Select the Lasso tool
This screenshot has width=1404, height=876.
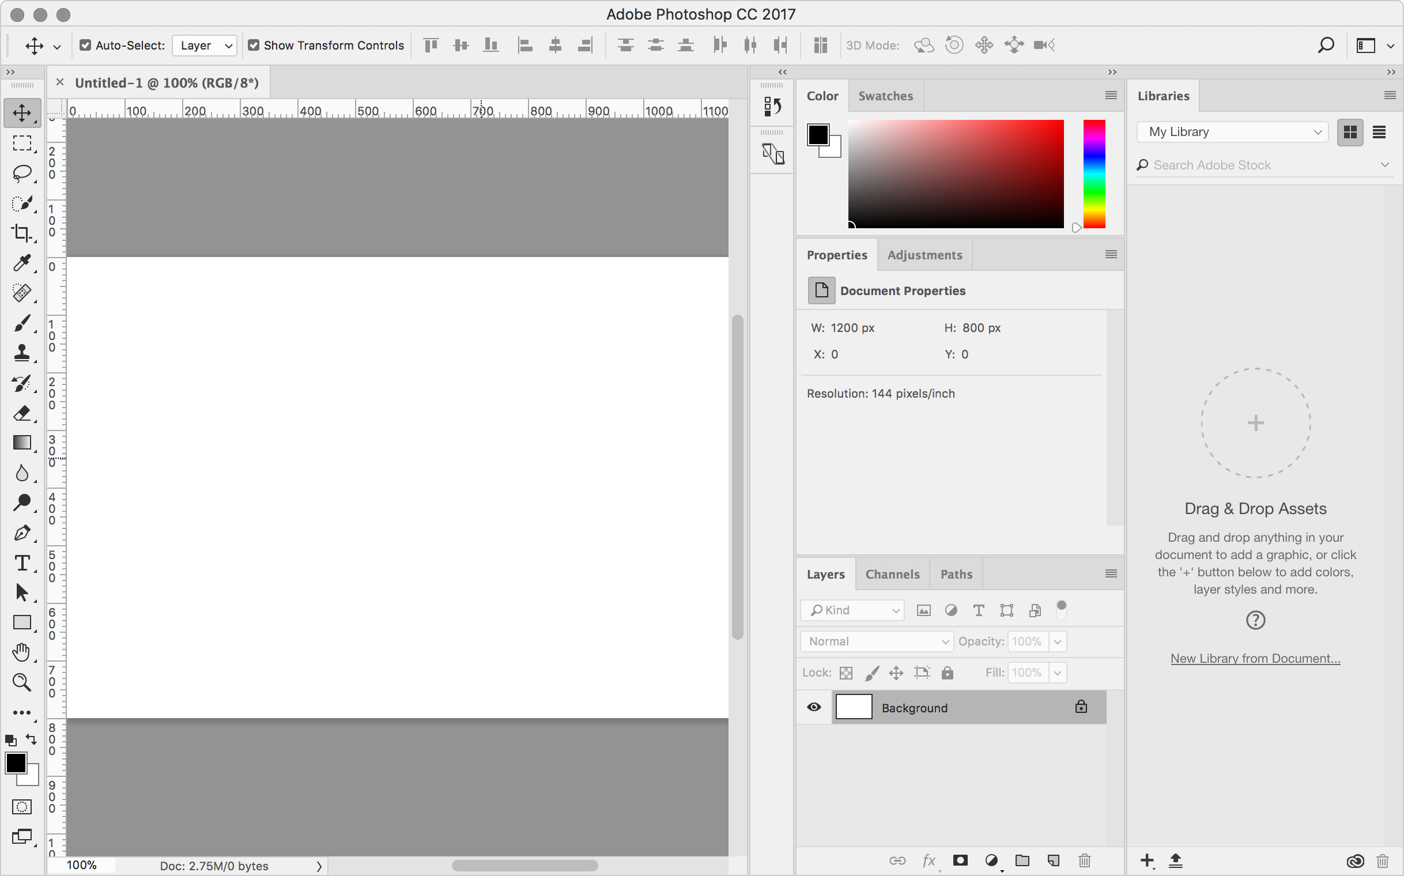tap(22, 173)
